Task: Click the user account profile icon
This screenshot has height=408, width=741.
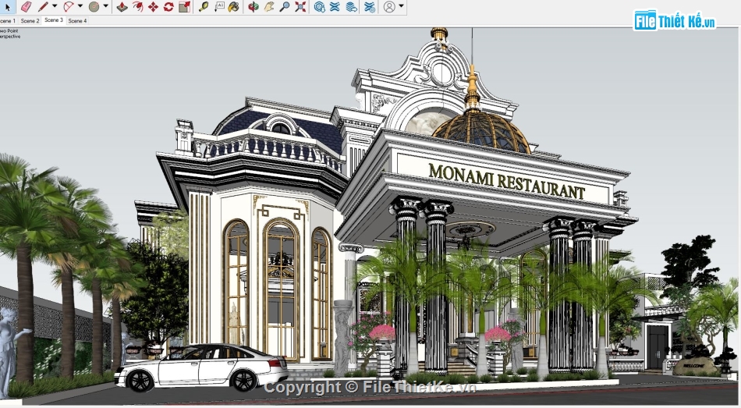Action: point(389,6)
